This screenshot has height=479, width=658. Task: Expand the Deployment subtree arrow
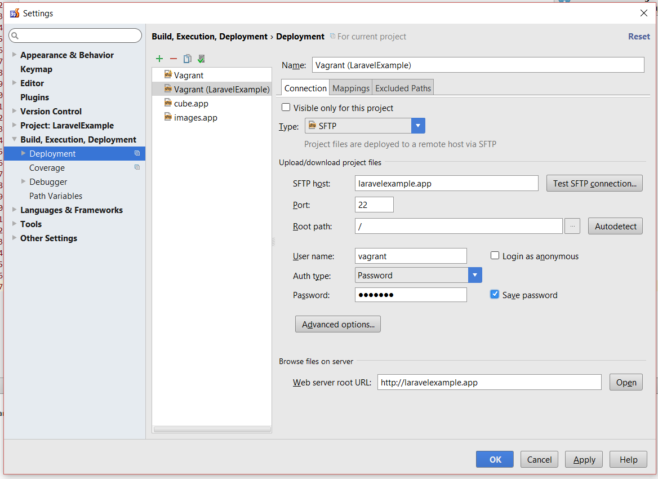click(24, 153)
